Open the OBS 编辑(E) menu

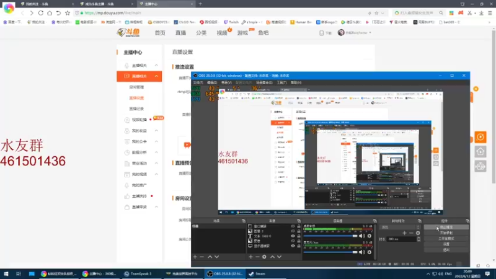click(212, 82)
